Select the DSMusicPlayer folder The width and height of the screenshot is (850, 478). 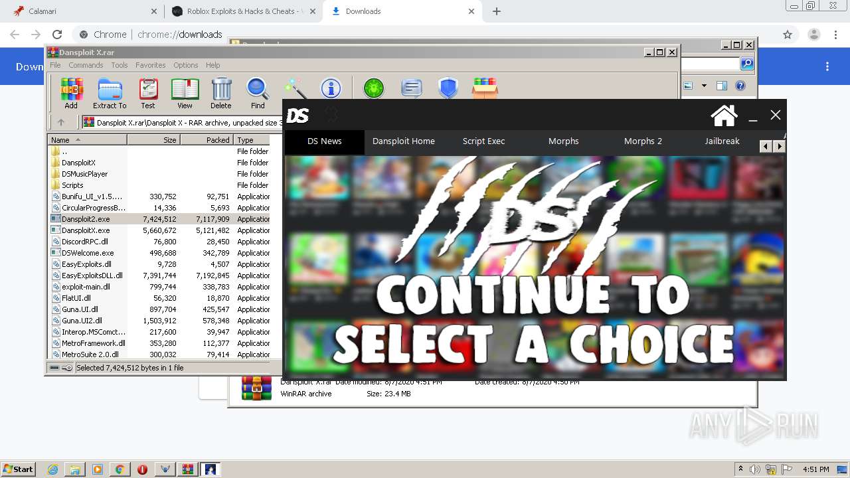(x=159, y=174)
